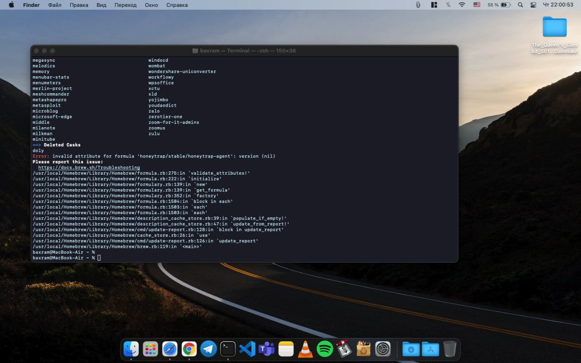Click the 'get_formula' trace line

tap(131, 190)
